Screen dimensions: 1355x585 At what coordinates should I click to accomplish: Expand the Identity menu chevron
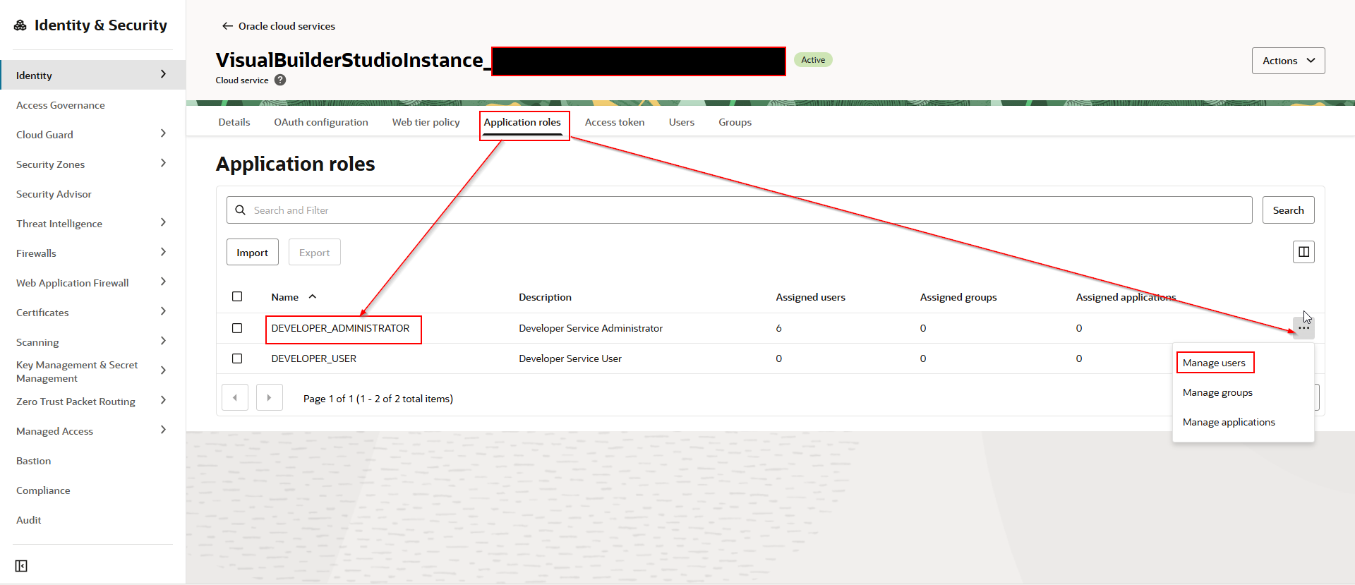[x=163, y=74]
